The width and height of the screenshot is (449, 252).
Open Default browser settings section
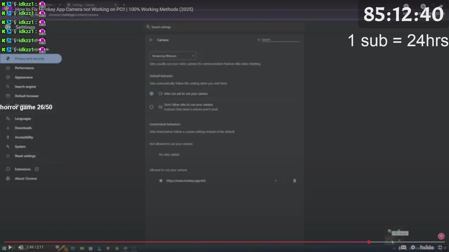point(27,96)
